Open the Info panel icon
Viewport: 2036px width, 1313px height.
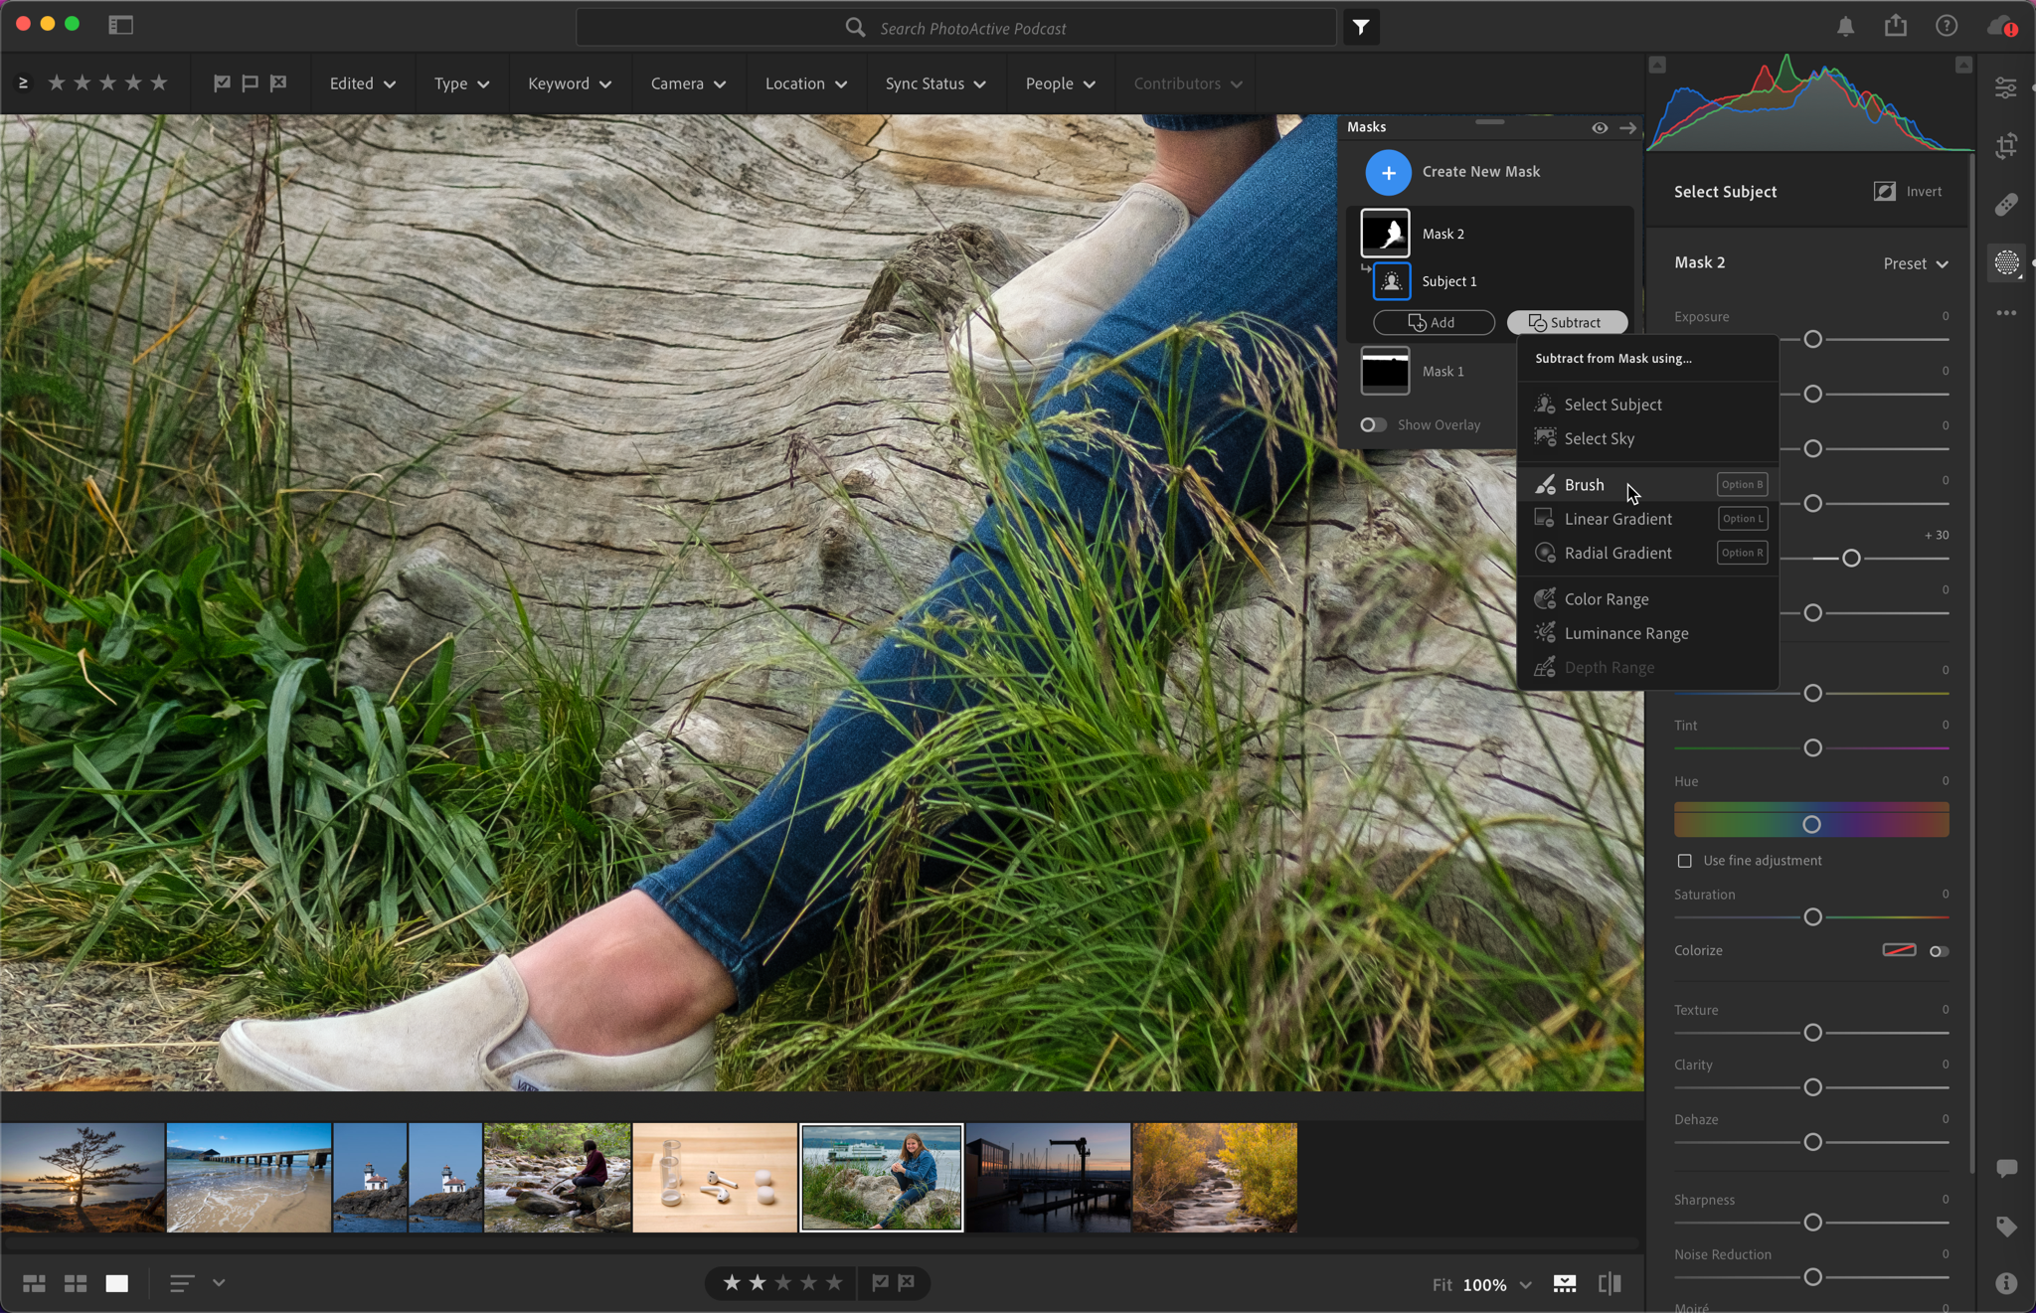click(2006, 1283)
